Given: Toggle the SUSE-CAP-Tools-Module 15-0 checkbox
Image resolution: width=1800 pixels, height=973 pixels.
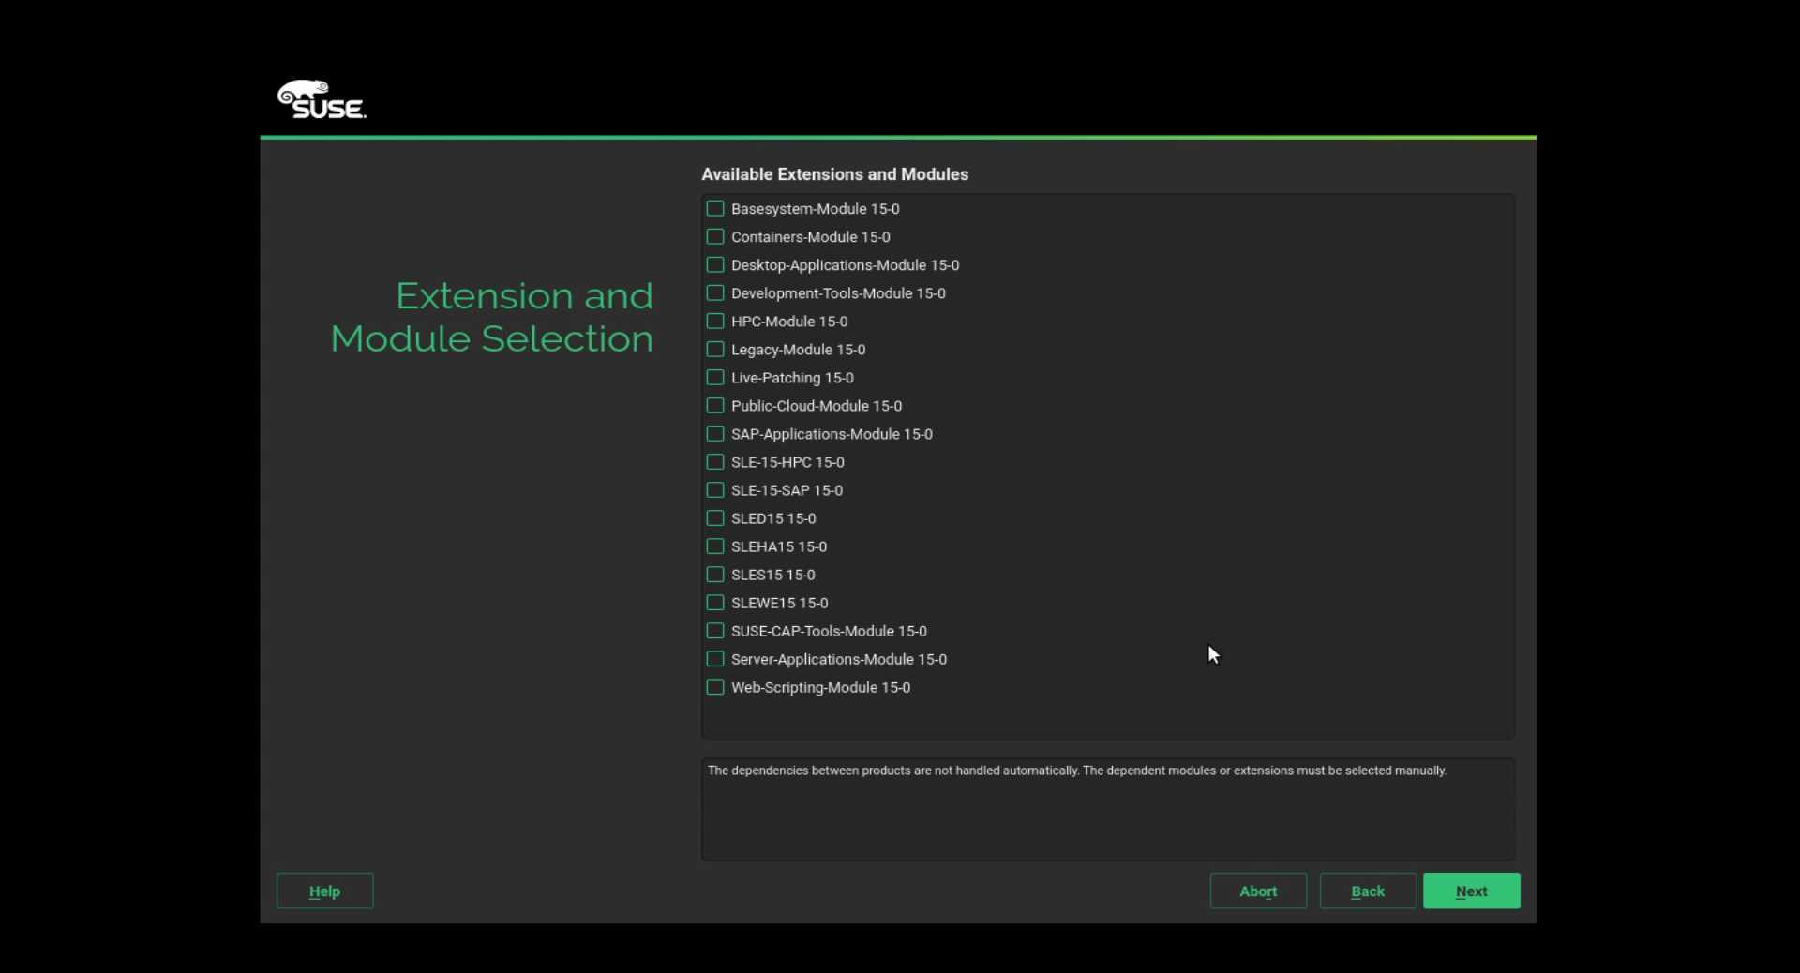Looking at the screenshot, I should 715,631.
